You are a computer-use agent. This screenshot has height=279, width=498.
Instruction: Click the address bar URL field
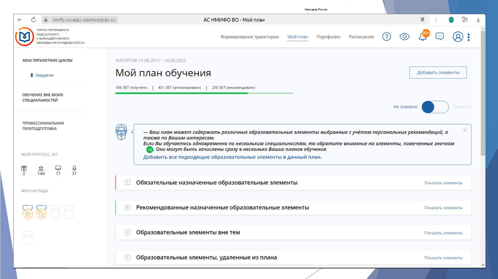[84, 20]
